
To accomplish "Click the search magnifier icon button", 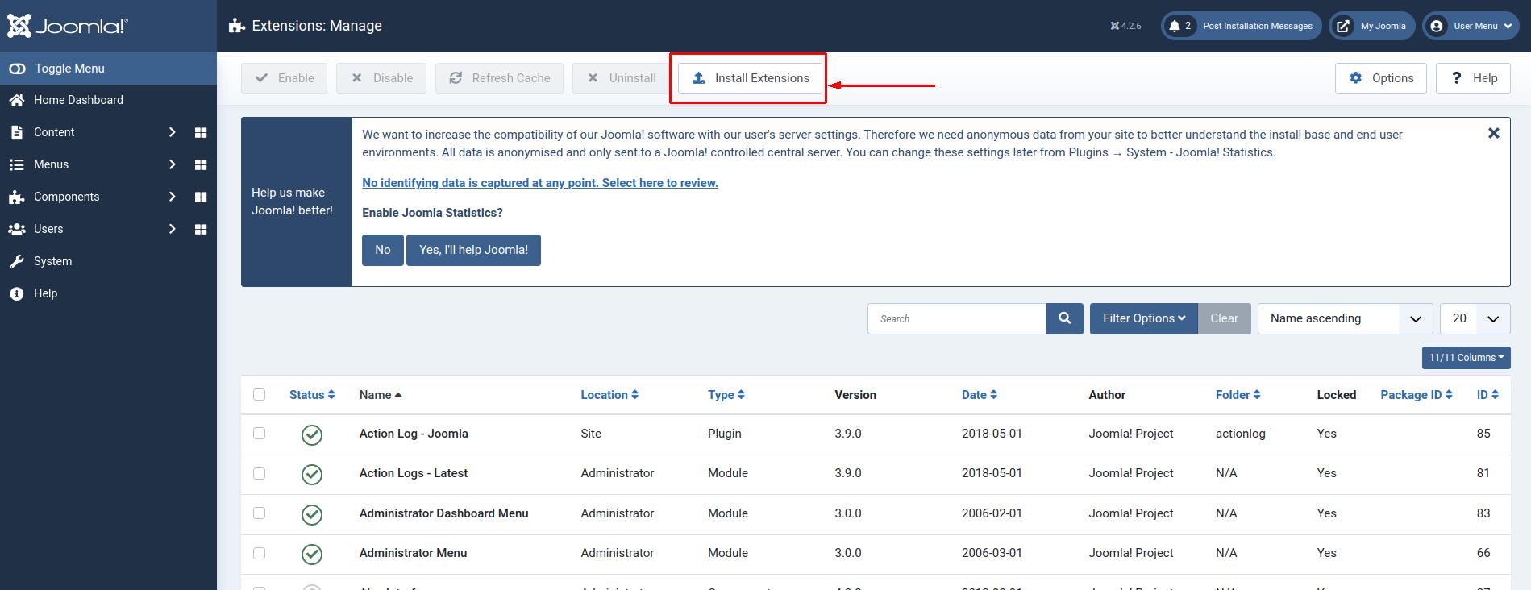I will point(1064,318).
